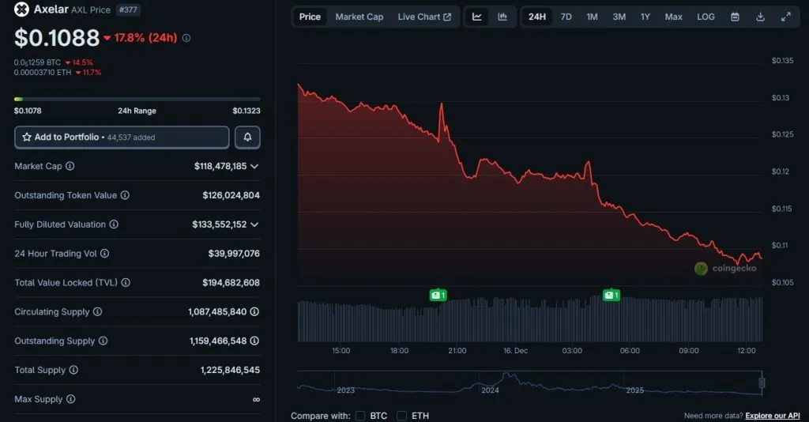Toggle the LOG scale option
The height and width of the screenshot is (422, 809).
(706, 17)
